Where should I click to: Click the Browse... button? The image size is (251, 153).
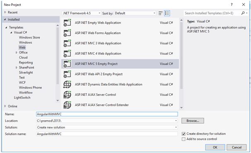click(193, 121)
